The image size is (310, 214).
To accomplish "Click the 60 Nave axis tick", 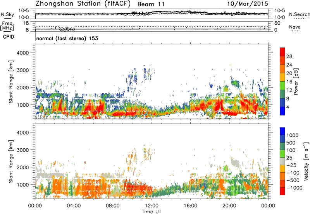I will click(277, 23).
